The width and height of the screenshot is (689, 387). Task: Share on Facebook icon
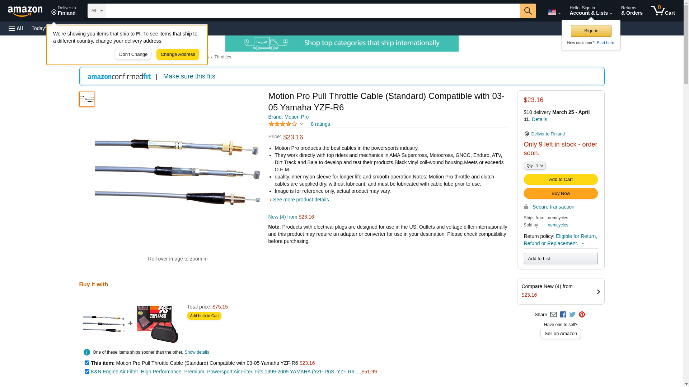(563, 315)
